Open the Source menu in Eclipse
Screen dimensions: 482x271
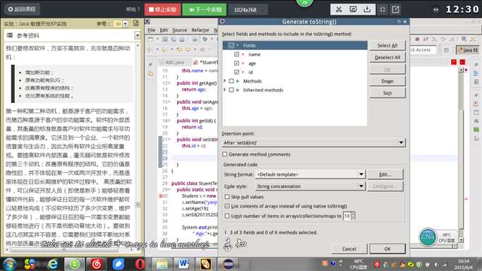tap(179, 30)
